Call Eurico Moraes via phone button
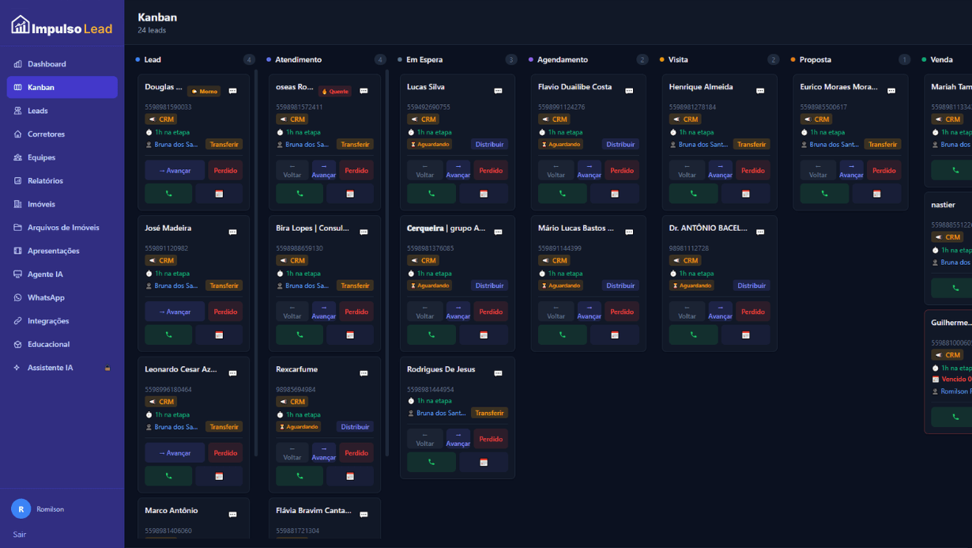The width and height of the screenshot is (972, 548). click(825, 193)
